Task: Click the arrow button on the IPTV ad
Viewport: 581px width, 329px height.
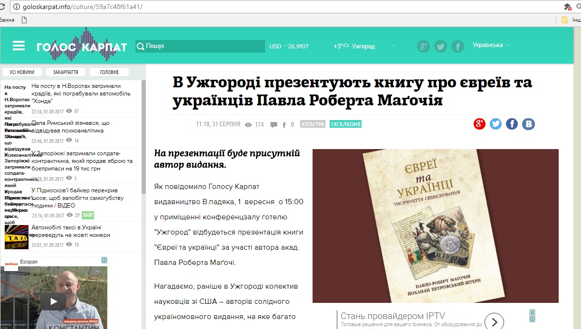Action: [x=494, y=322]
